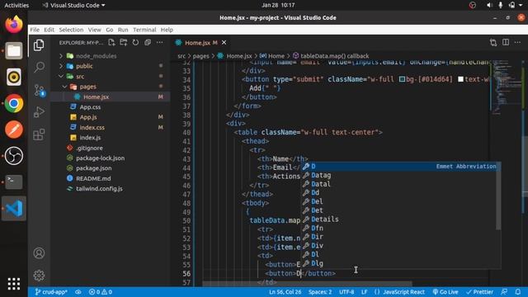Open the Terminal menu

click(144, 30)
